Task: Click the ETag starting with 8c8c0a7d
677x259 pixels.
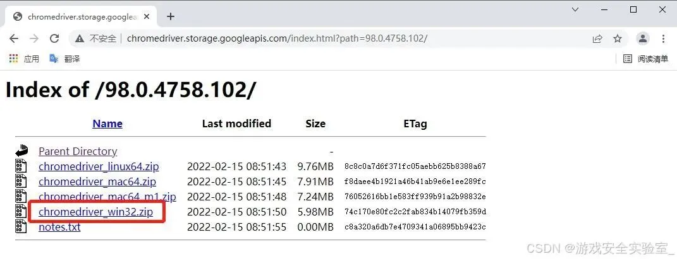Action: (x=415, y=166)
